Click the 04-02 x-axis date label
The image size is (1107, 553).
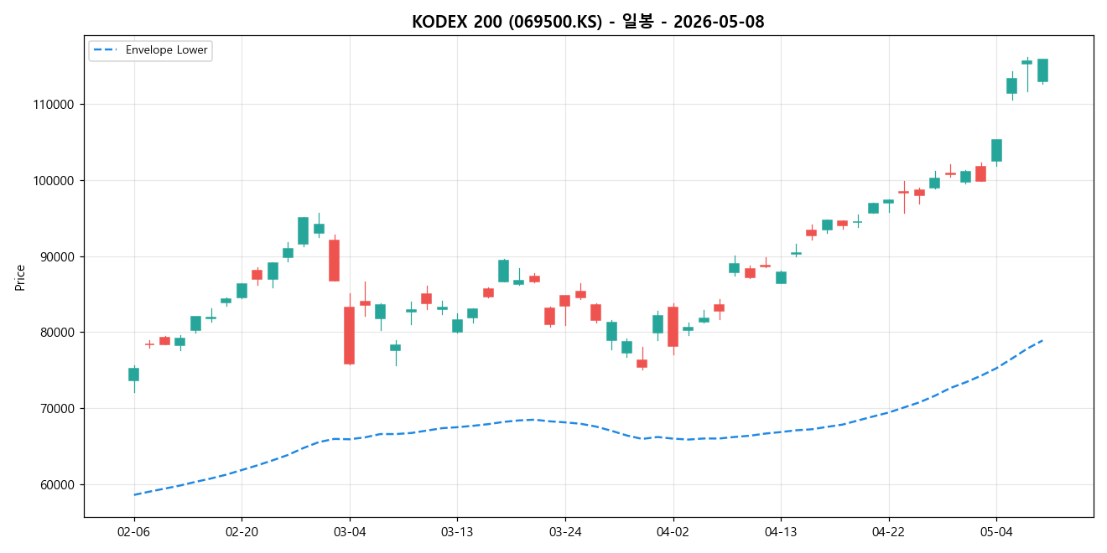coord(673,532)
